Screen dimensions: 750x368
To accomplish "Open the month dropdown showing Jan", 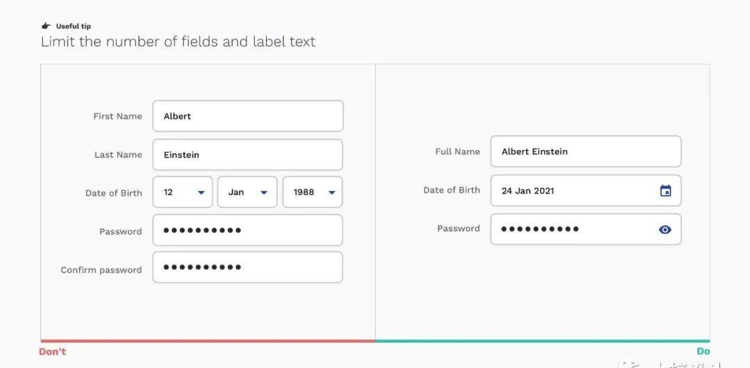I will [x=247, y=192].
